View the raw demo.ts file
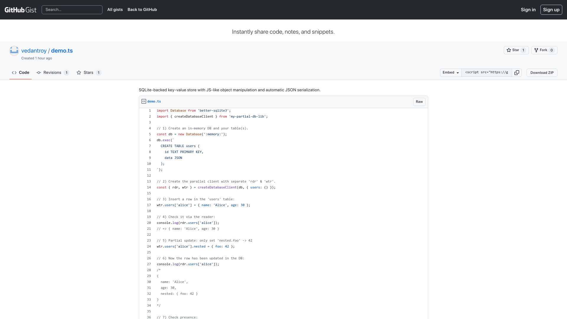Image resolution: width=567 pixels, height=319 pixels. [x=419, y=102]
